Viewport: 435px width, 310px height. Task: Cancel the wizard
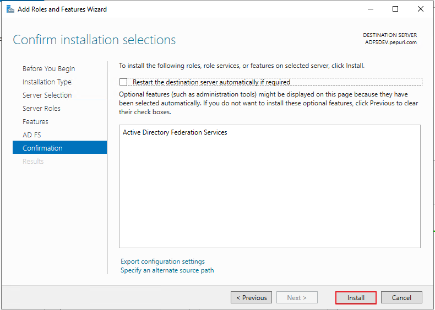click(x=401, y=297)
